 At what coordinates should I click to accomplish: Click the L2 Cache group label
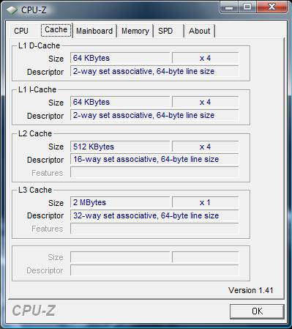(35, 133)
